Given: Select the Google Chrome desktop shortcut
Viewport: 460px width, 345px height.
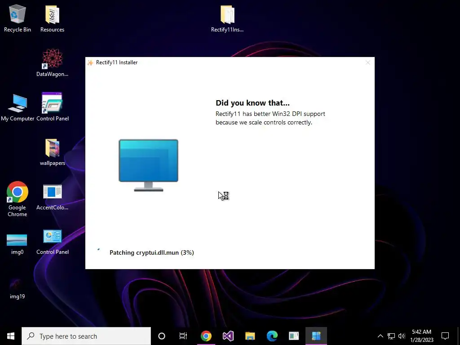Looking at the screenshot, I should point(18,199).
